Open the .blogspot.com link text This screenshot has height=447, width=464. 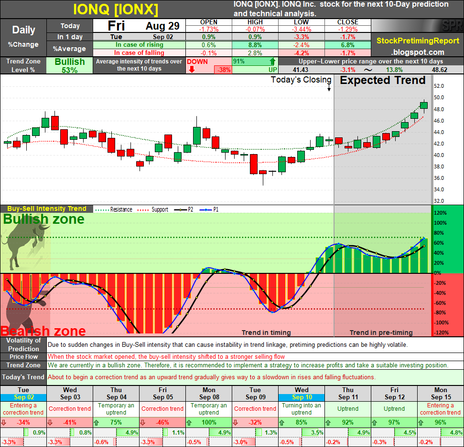click(x=418, y=52)
